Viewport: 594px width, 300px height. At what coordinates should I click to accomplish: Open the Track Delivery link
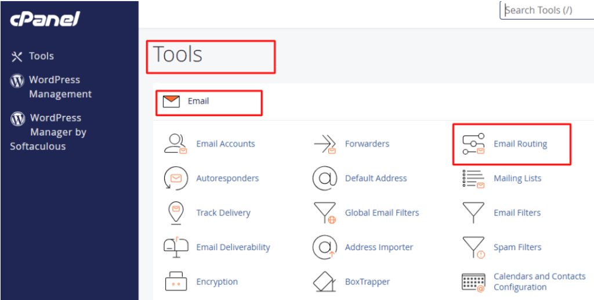pyautogui.click(x=223, y=213)
